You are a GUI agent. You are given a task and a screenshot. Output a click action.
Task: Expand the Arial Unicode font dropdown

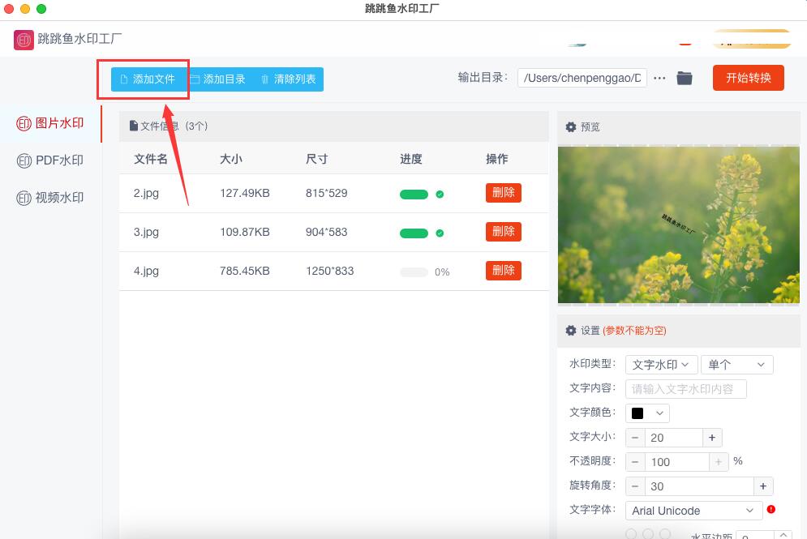[x=693, y=511]
